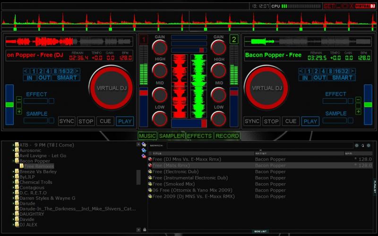Click the crossfader handle
Screen dimensions: 378x236
pyautogui.click(x=204, y=123)
